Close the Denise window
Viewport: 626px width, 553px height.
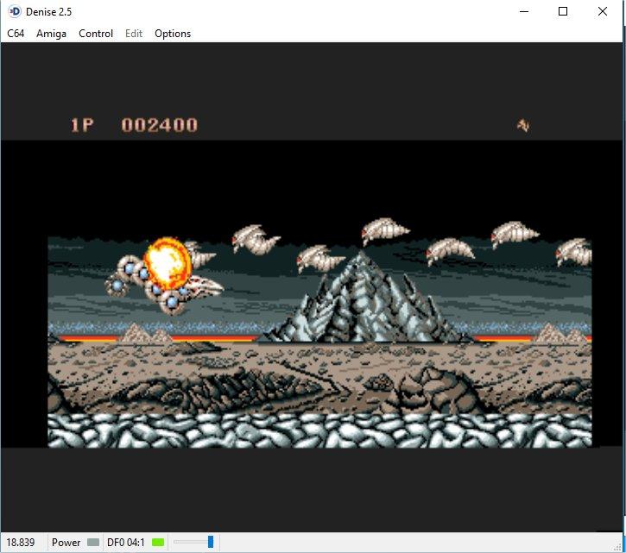pos(603,11)
